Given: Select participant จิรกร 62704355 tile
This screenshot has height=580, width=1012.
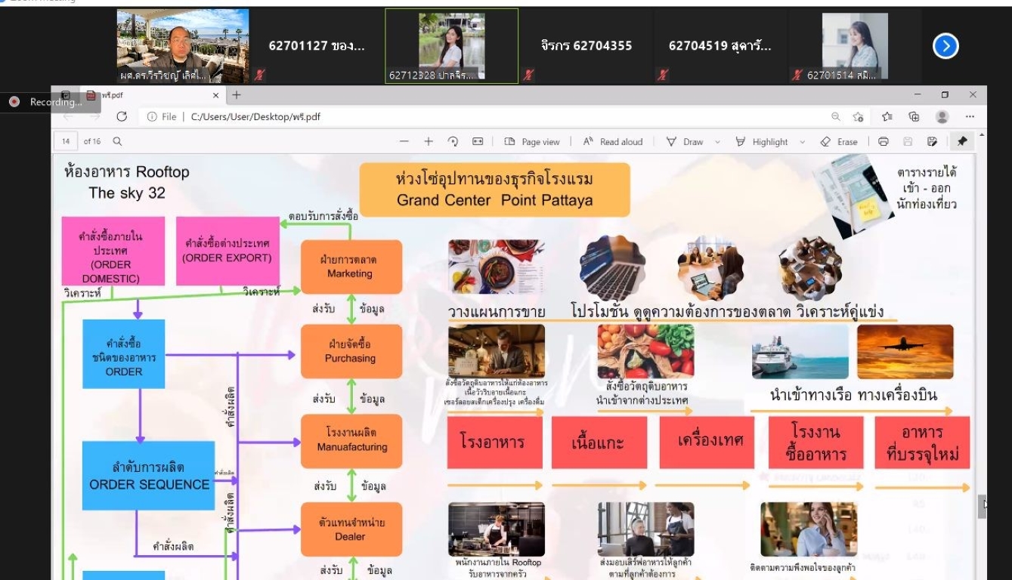Looking at the screenshot, I should [x=586, y=46].
